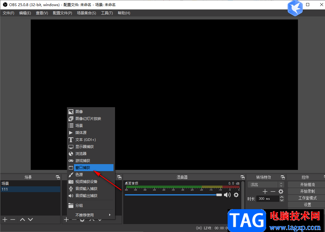Screen dimensions: 325x232
Task: Click the 0.0 dB level readout
Action: [x=234, y=183]
